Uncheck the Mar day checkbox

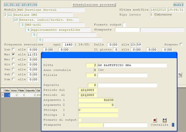coord(13,54)
